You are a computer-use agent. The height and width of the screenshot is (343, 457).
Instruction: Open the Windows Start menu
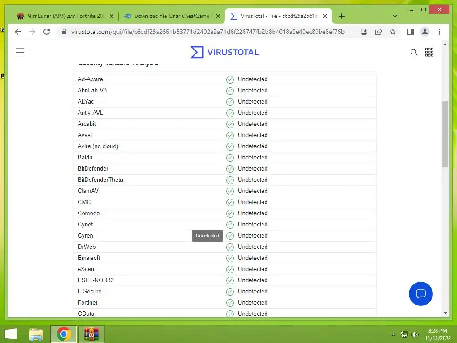11,334
